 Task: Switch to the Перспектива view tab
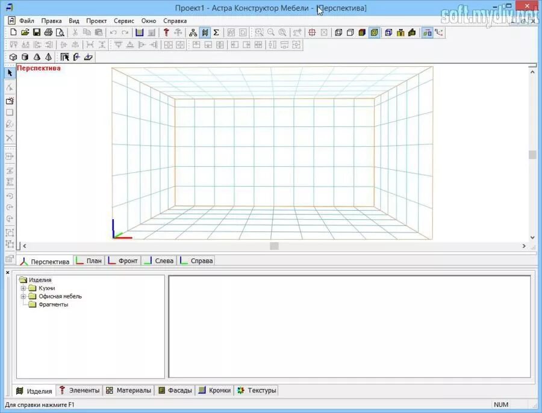tap(45, 261)
